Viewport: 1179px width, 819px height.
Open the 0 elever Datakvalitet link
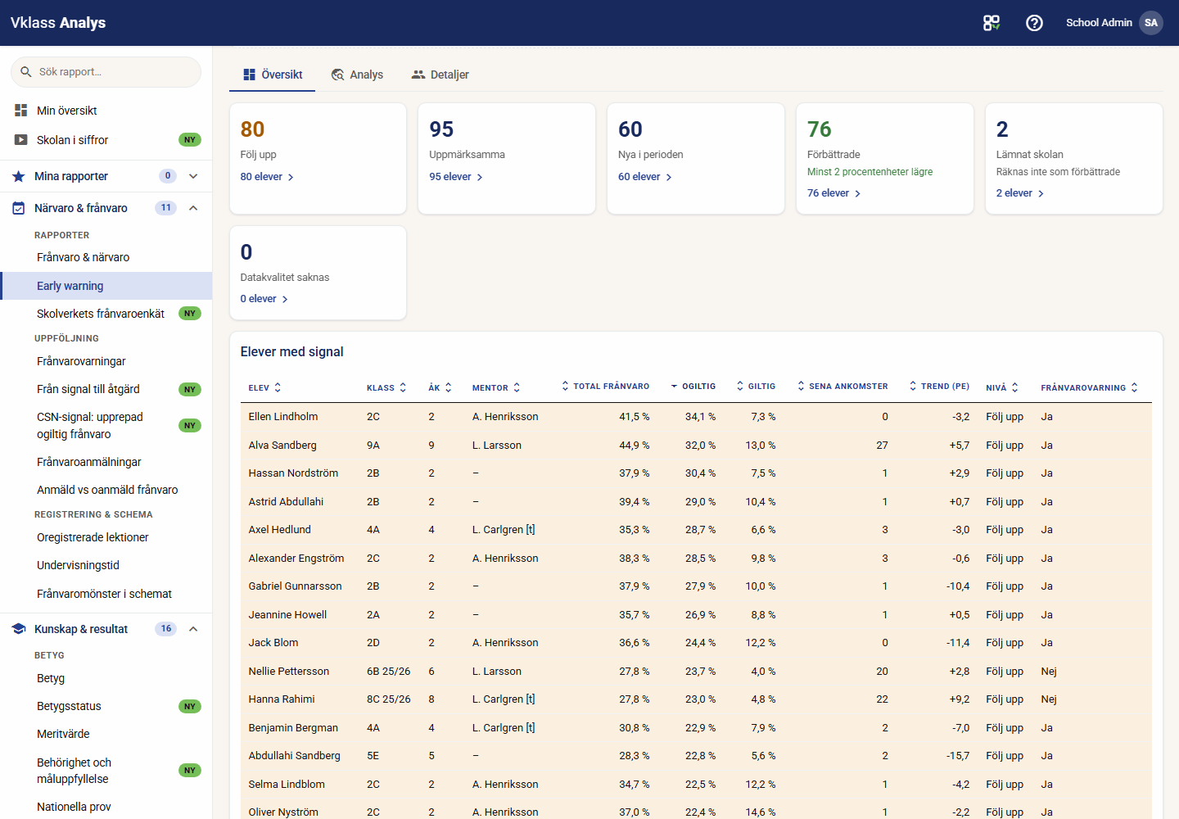[264, 299]
